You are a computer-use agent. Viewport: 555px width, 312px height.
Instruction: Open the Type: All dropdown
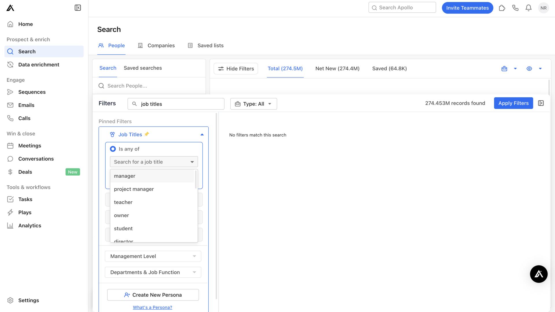point(254,104)
